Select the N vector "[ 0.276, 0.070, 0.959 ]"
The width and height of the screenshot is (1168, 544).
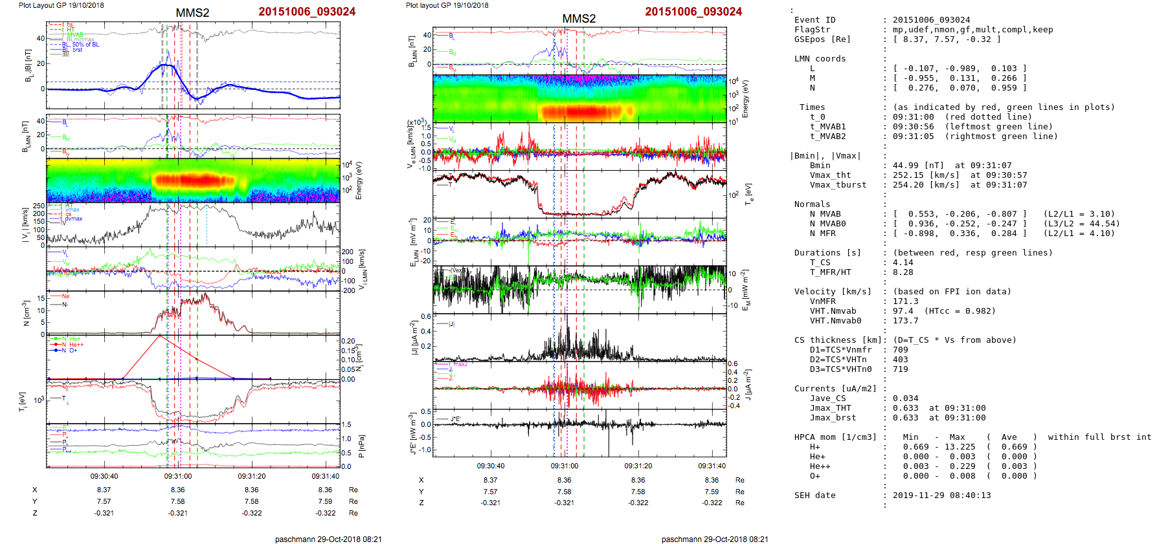pos(960,88)
